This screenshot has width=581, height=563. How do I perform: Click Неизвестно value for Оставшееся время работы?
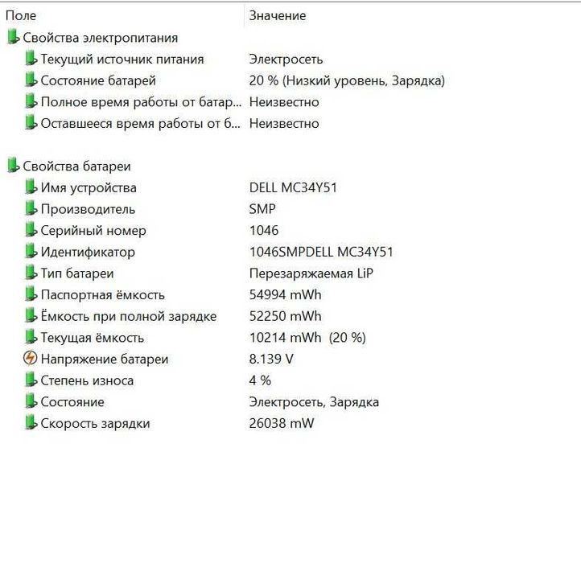click(284, 124)
